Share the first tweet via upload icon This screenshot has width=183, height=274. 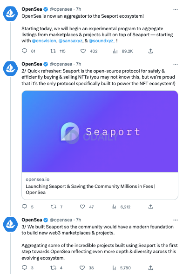(x=150, y=51)
